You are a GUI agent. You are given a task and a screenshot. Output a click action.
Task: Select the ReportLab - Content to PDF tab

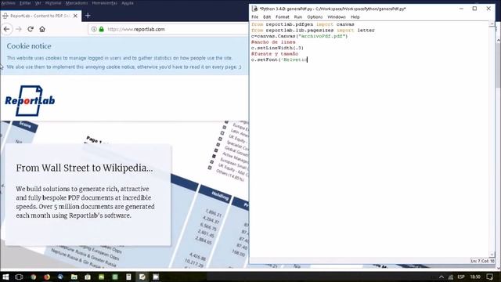point(41,16)
